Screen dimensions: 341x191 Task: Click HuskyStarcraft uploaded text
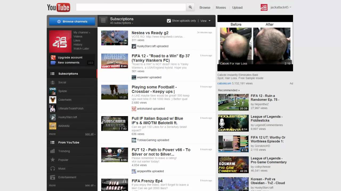point(153,46)
